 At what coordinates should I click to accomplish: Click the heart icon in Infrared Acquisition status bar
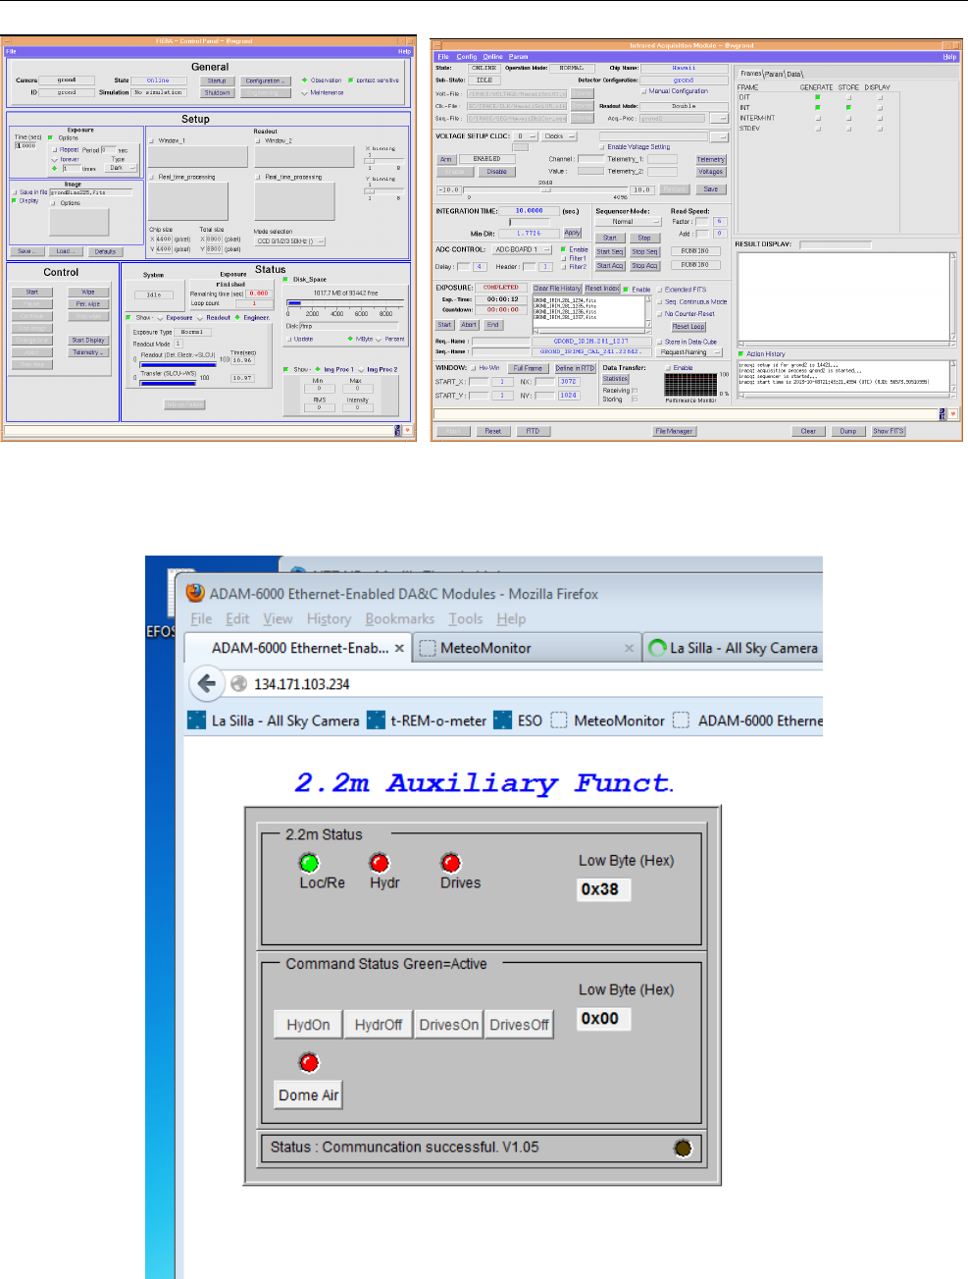[x=952, y=414]
